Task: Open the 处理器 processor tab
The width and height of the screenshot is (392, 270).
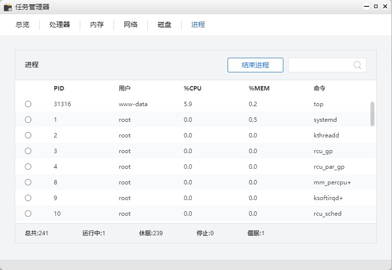Action: [x=60, y=24]
